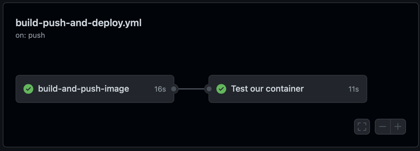Open the Test our container job name

(x=267, y=89)
